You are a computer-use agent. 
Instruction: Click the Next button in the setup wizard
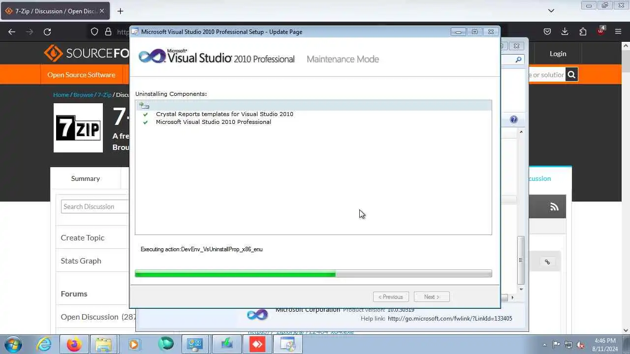(432, 297)
